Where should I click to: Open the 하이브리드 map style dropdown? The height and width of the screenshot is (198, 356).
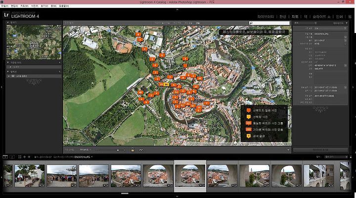pos(86,150)
